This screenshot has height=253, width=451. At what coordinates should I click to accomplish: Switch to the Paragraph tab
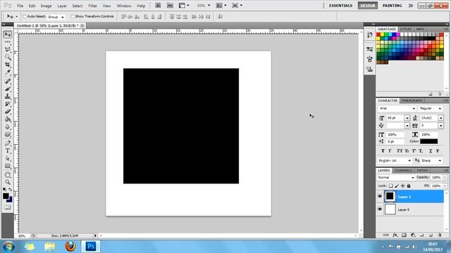pos(412,100)
